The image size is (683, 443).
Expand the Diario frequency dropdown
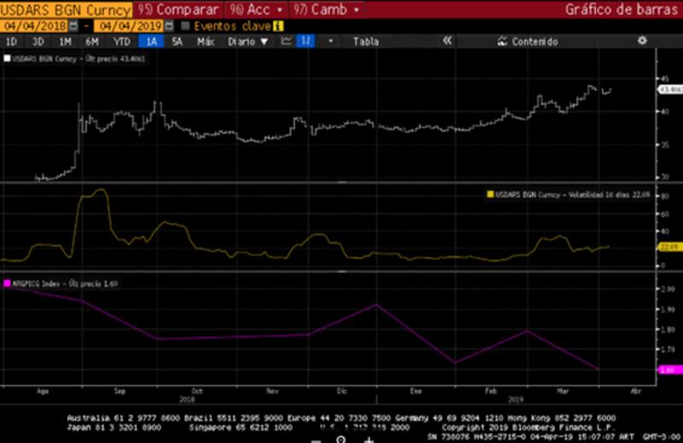click(x=248, y=41)
